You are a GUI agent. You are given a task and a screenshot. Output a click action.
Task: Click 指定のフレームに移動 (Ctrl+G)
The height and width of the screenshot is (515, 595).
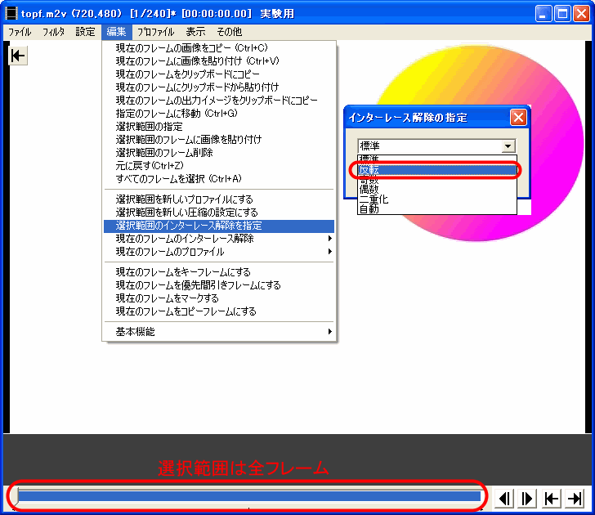pyautogui.click(x=176, y=113)
